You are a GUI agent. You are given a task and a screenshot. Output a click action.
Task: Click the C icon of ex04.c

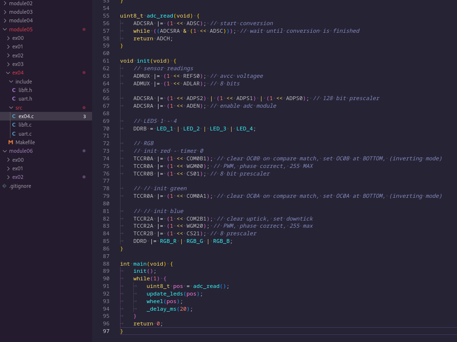coord(14,116)
